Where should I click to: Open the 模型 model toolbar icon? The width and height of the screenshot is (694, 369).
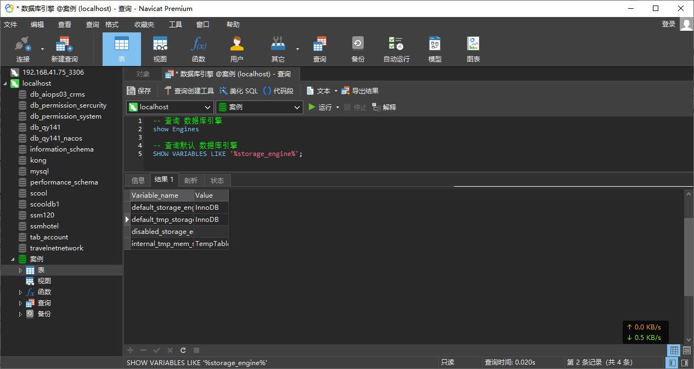click(x=435, y=49)
